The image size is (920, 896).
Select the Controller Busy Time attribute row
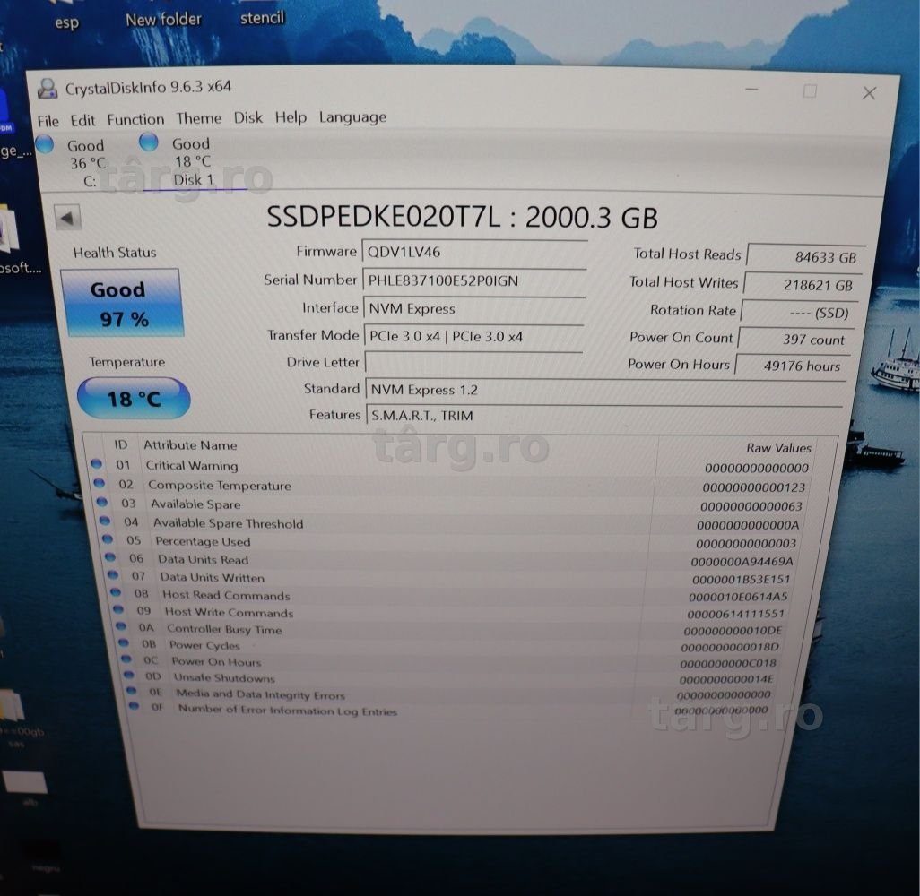[x=451, y=629]
